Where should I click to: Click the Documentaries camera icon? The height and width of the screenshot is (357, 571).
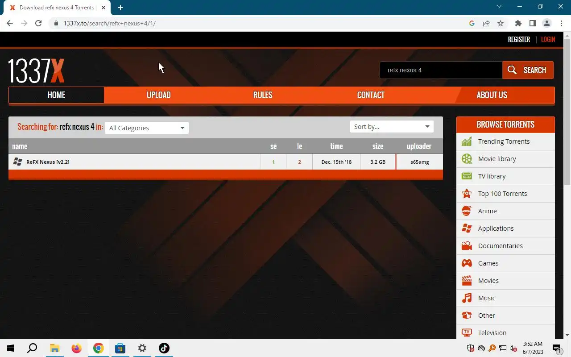point(467,246)
